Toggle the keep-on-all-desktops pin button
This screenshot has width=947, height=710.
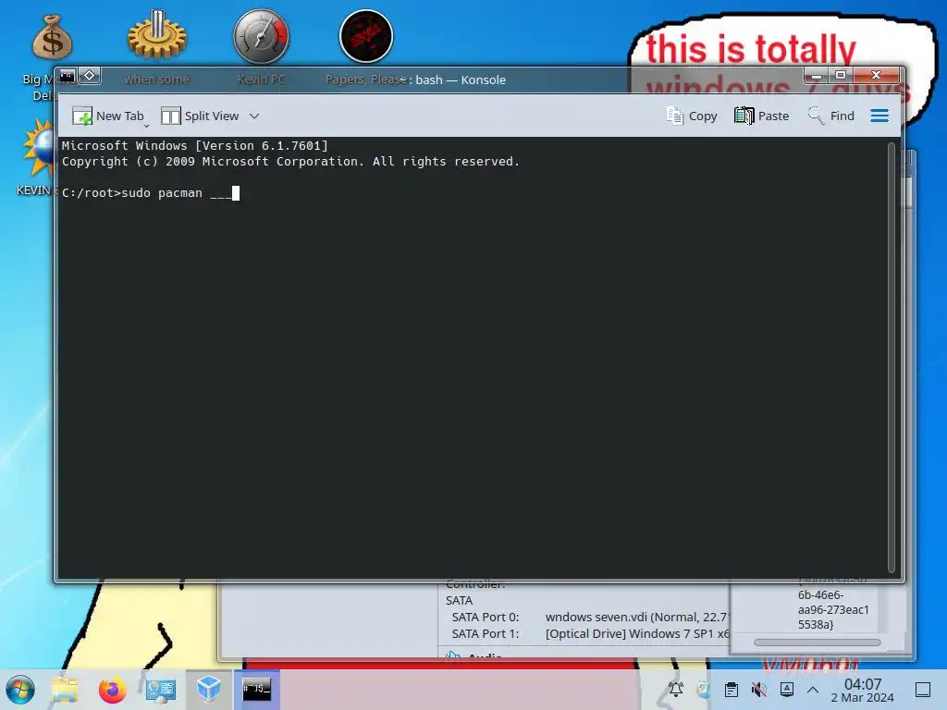pos(90,76)
